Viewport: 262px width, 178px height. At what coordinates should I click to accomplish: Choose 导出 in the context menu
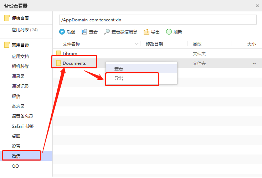click(x=142, y=78)
